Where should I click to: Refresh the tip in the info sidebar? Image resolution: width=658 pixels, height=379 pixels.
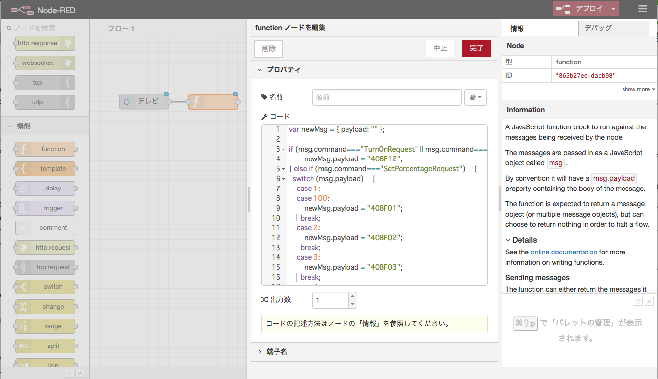tap(638, 301)
